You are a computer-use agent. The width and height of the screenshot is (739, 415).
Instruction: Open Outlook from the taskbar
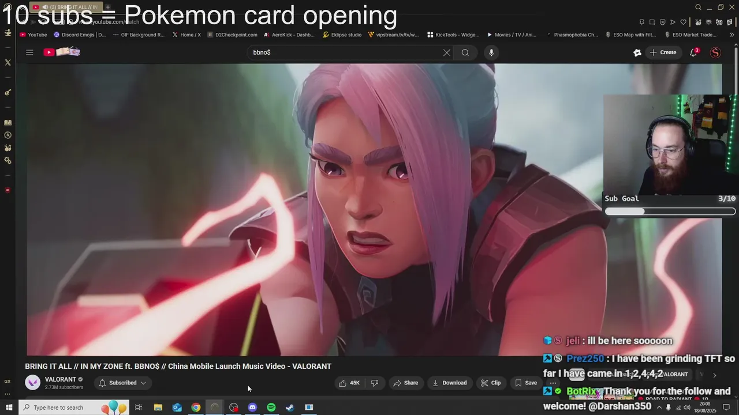click(177, 408)
